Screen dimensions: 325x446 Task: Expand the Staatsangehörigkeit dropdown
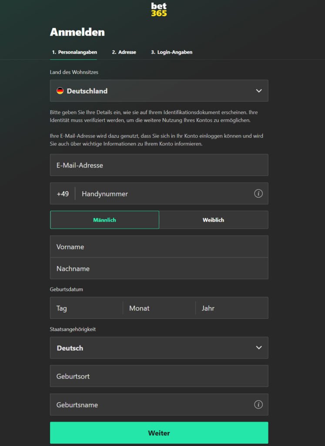click(x=159, y=348)
